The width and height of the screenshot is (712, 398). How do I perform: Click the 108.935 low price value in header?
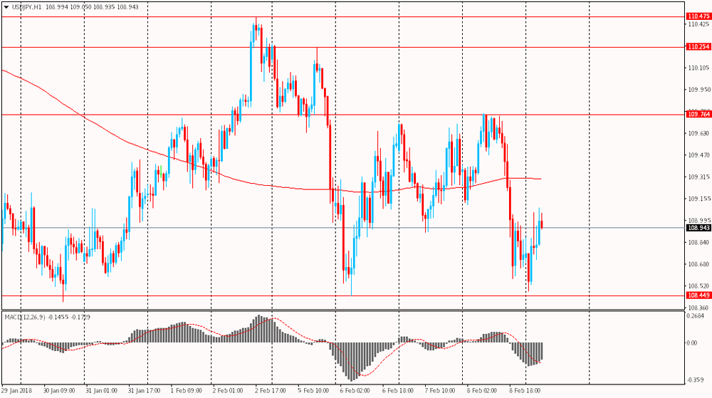click(105, 7)
